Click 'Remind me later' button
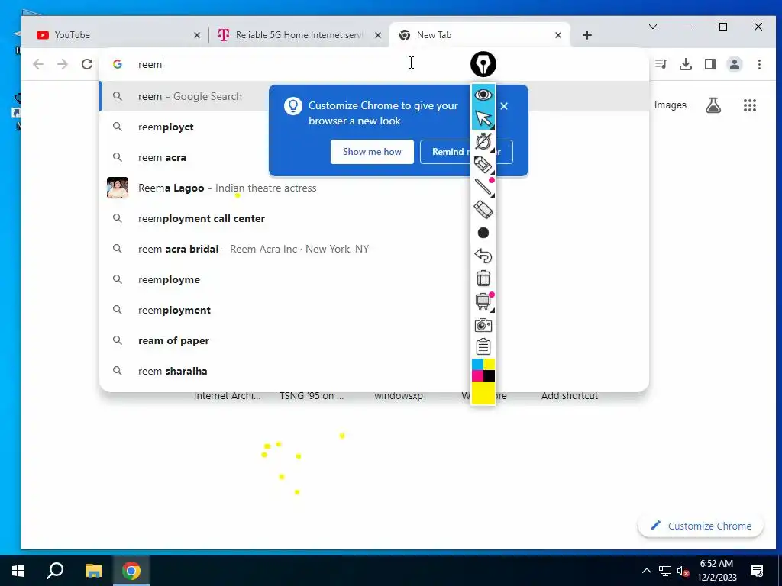The image size is (782, 586). [467, 152]
